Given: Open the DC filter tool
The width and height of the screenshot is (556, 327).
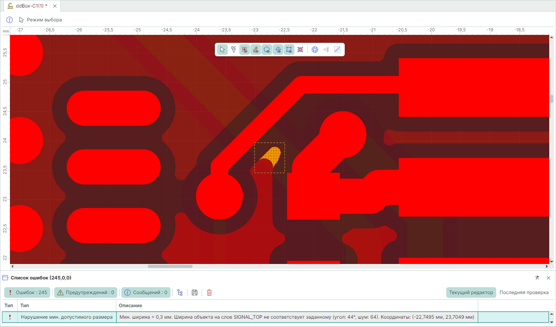Looking at the screenshot, I should pos(234,50).
